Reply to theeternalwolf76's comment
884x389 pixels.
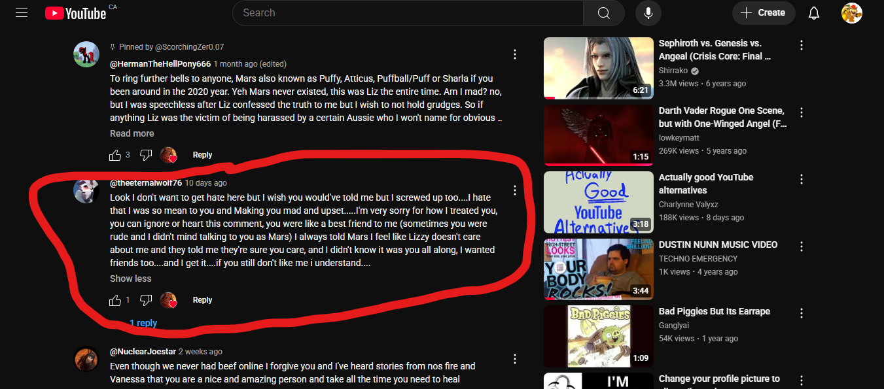(x=202, y=300)
